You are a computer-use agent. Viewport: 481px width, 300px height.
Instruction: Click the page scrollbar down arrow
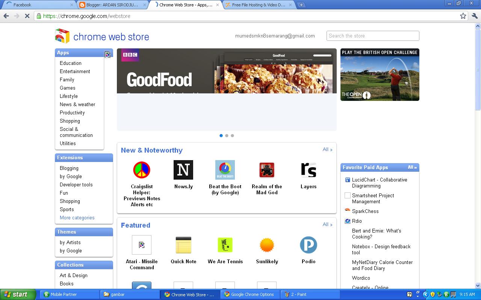[x=478, y=285]
